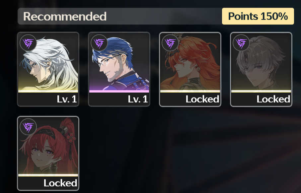
Task: Click Locked label under red-haired girl
Action: click(60, 183)
